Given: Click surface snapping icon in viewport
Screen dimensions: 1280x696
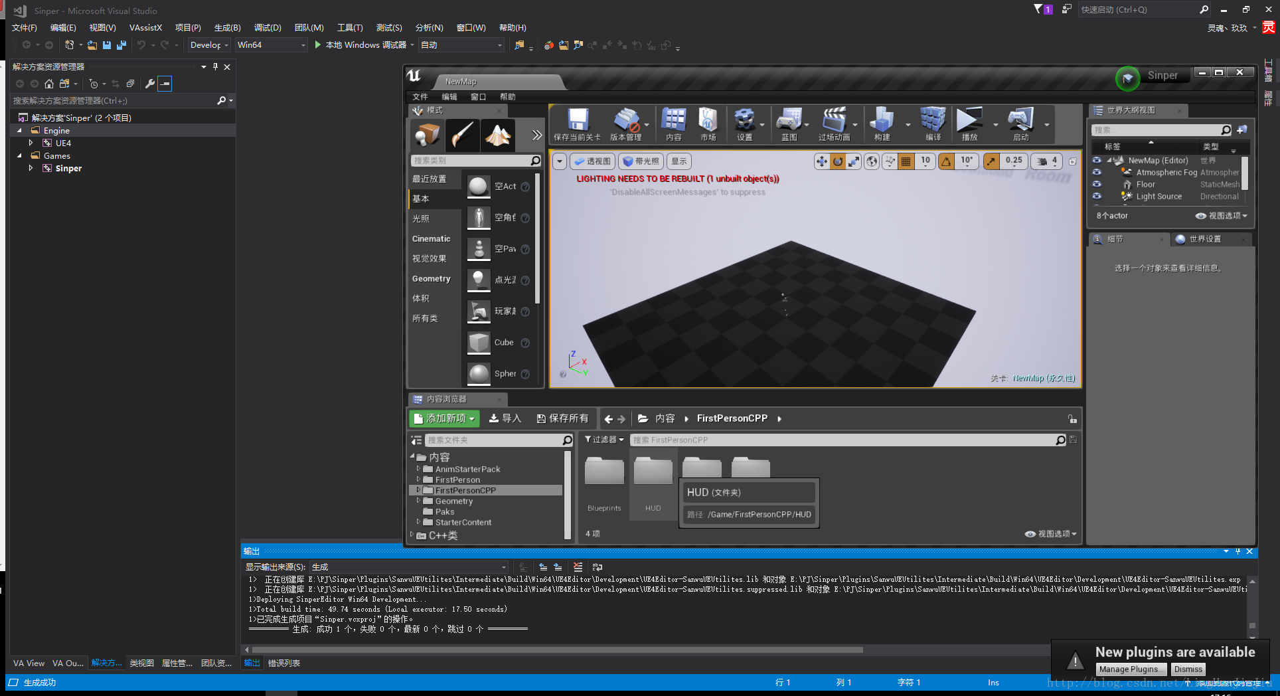Looking at the screenshot, I should 890,161.
